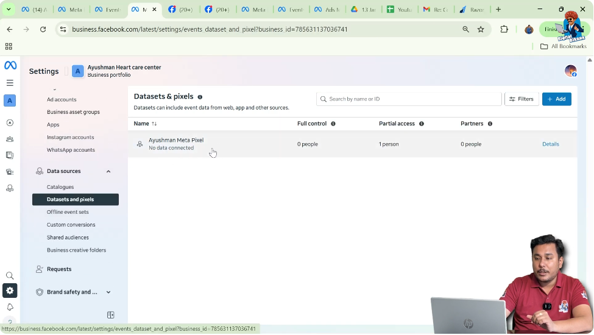Open the Filters dropdown
This screenshot has height=335, width=594.
tap(522, 99)
